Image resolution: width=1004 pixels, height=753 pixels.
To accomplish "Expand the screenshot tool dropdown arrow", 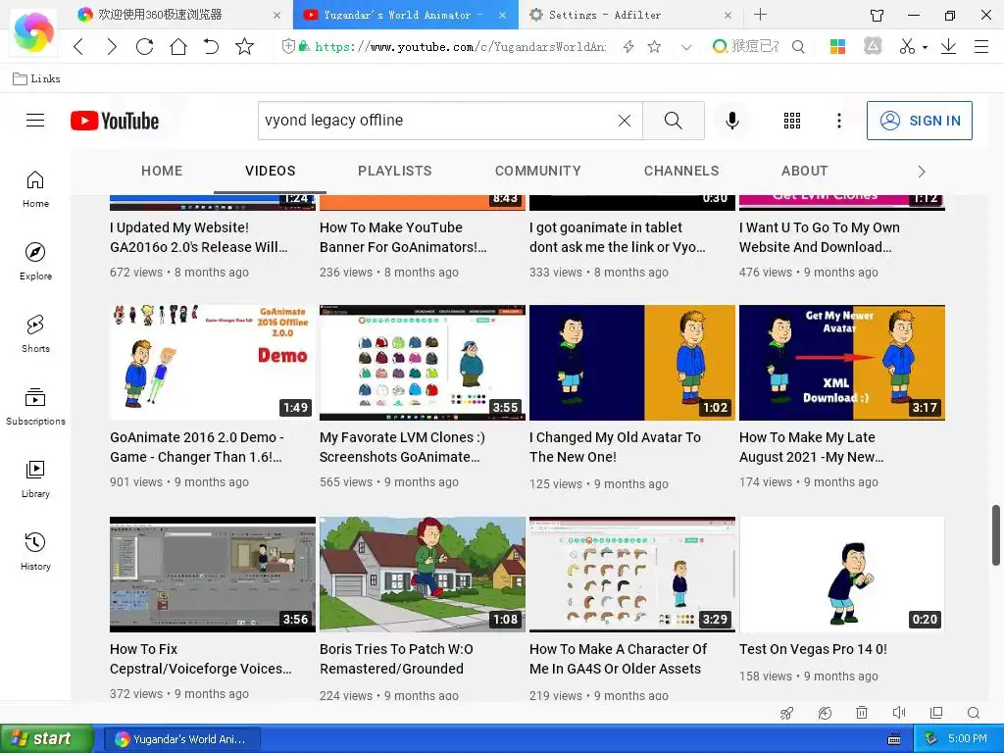I will pyautogui.click(x=925, y=47).
